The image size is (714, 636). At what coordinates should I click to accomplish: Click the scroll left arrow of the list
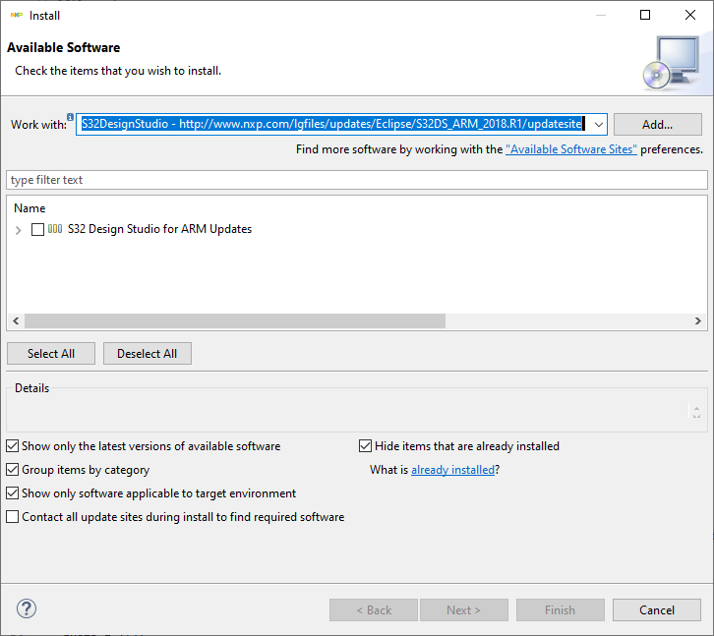point(16,321)
